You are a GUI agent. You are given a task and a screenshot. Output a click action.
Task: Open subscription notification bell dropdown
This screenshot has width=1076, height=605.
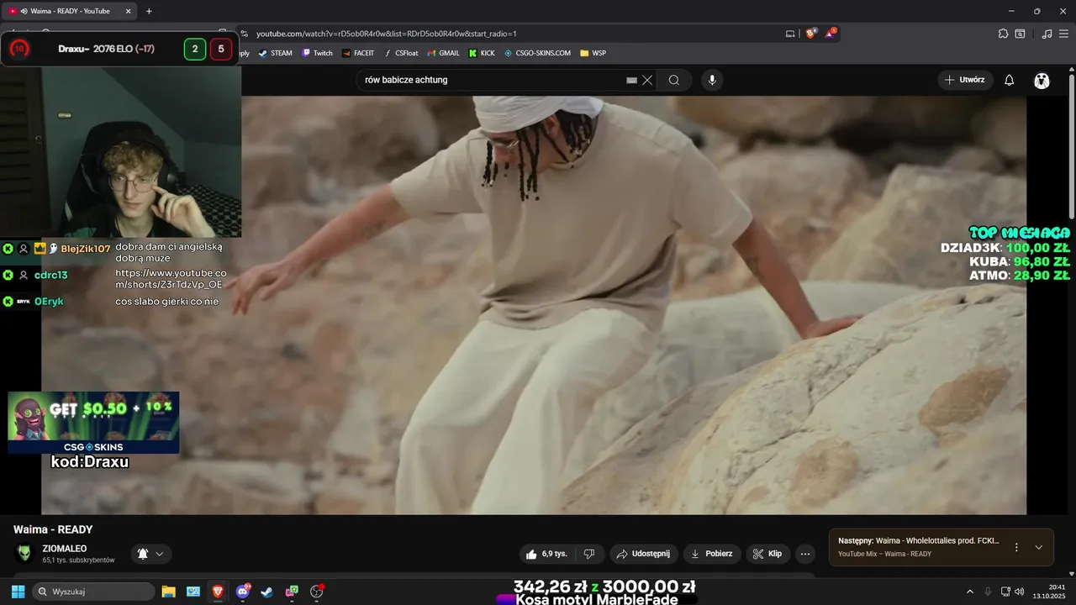click(x=150, y=554)
